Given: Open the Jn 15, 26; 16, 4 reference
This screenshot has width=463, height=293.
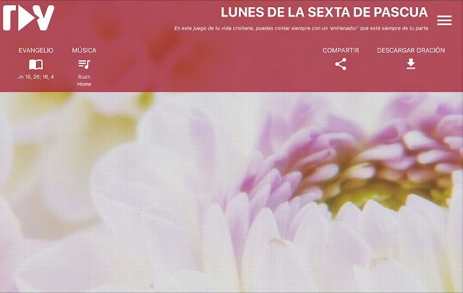Looking at the screenshot, I should [36, 77].
